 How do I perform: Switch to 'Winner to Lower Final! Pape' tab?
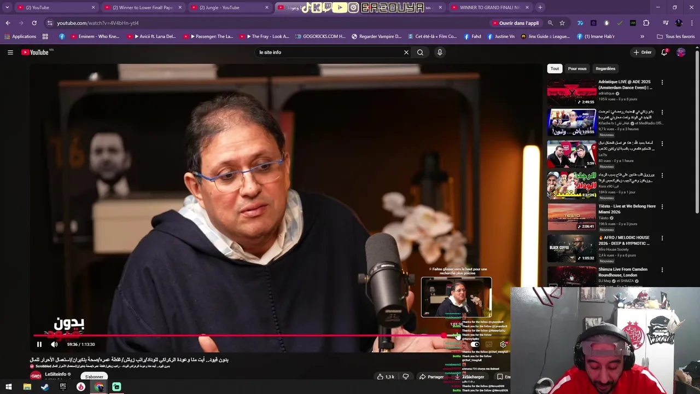click(142, 8)
